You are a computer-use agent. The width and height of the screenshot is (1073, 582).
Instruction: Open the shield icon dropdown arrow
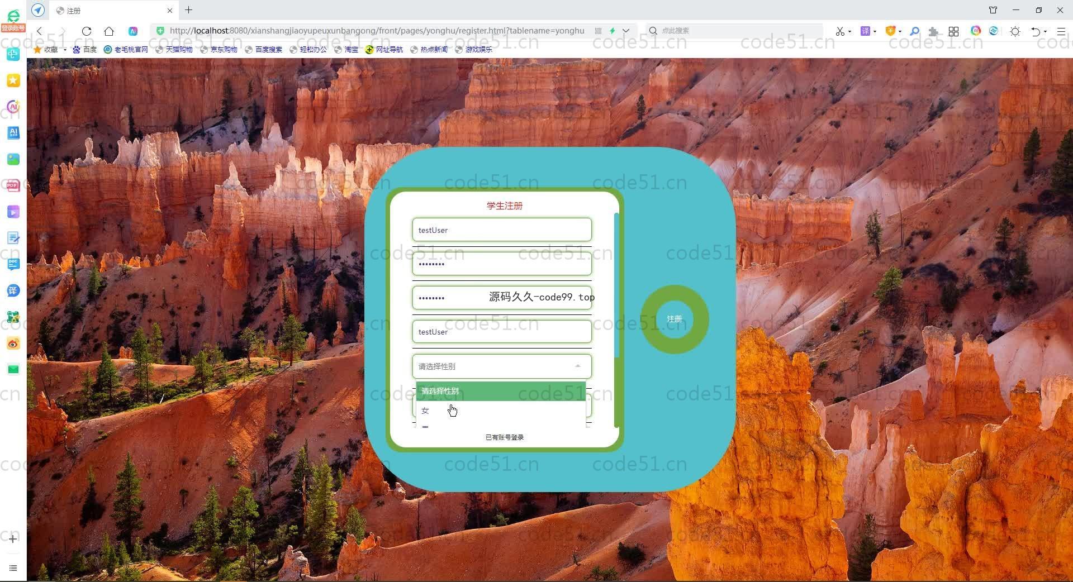900,32
